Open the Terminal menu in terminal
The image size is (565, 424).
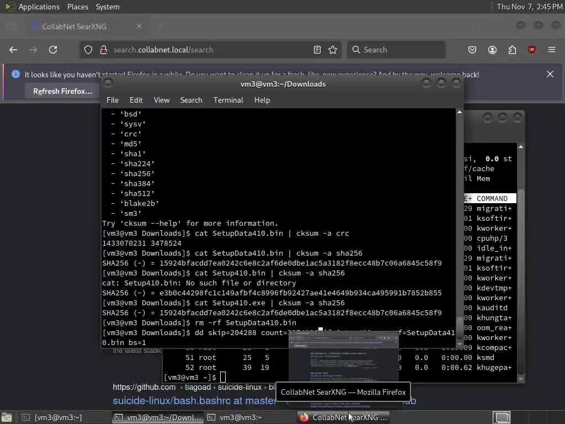point(228,100)
